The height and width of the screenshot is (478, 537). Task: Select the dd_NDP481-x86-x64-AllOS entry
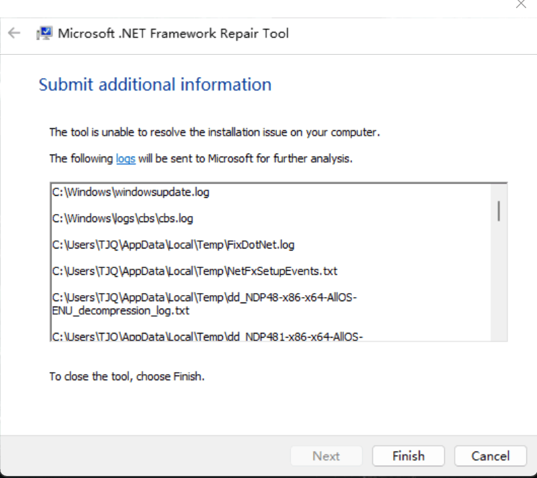point(207,337)
